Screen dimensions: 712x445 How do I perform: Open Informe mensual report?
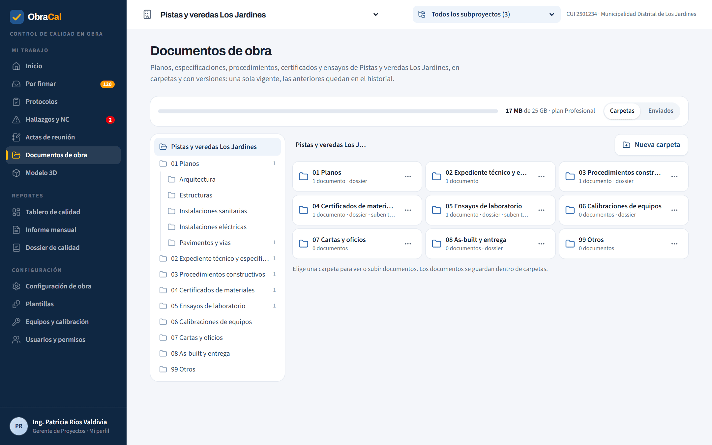click(63, 230)
